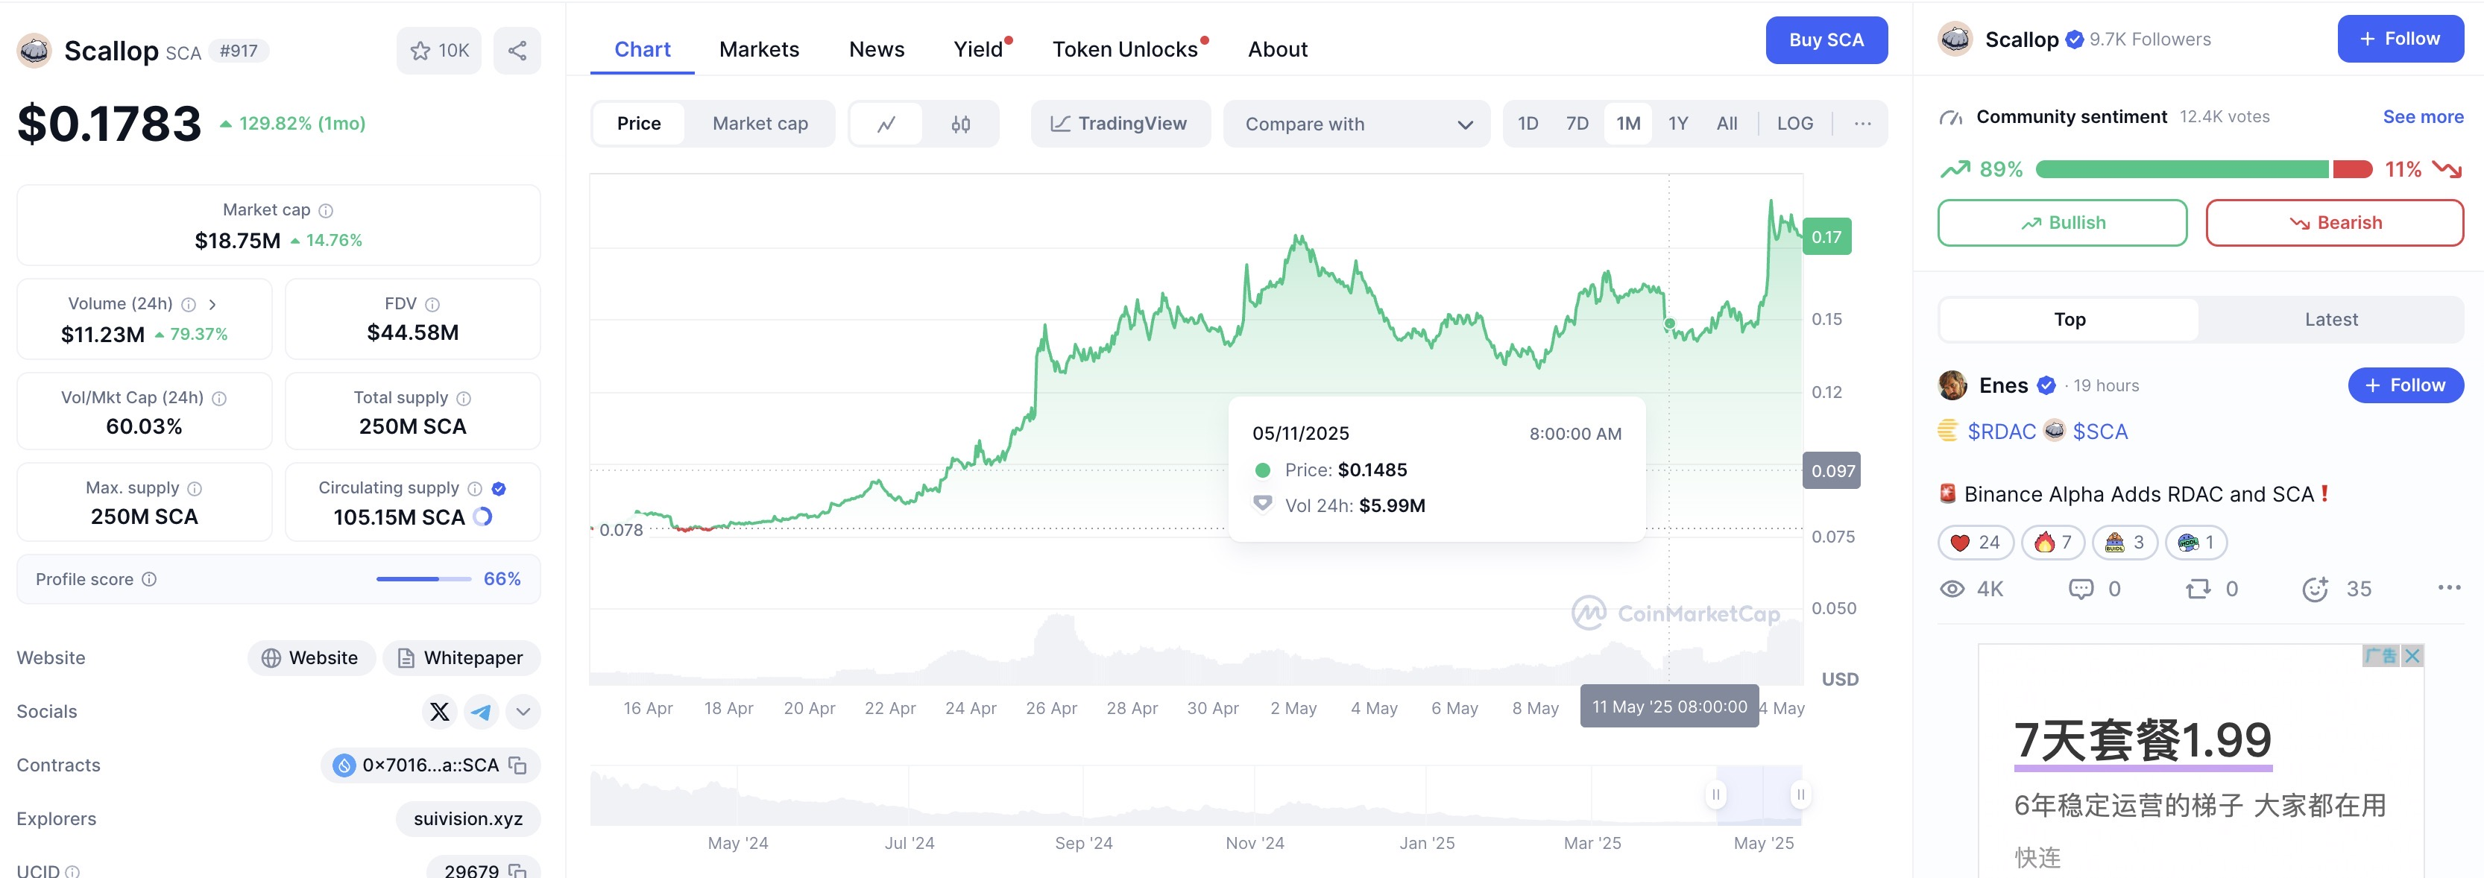Open the TradingView chart
Screen dimensions: 2484x878
(1120, 124)
